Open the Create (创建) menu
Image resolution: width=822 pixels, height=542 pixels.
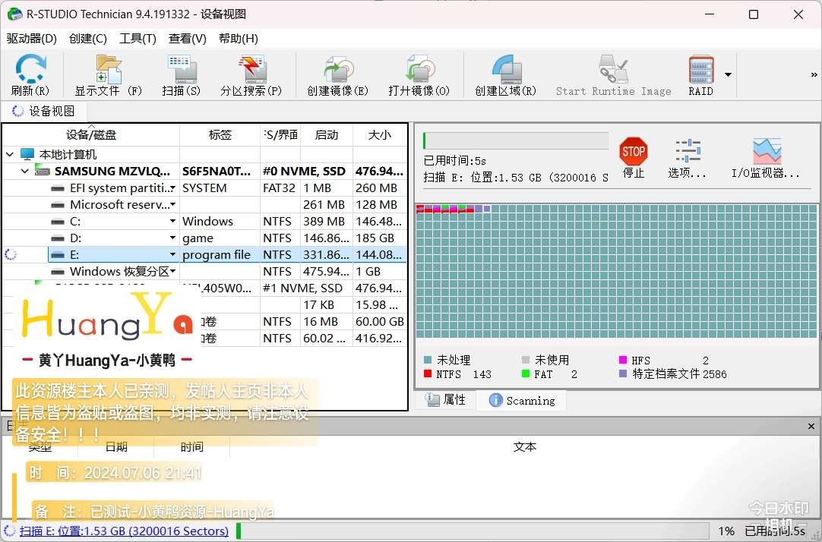tap(87, 39)
